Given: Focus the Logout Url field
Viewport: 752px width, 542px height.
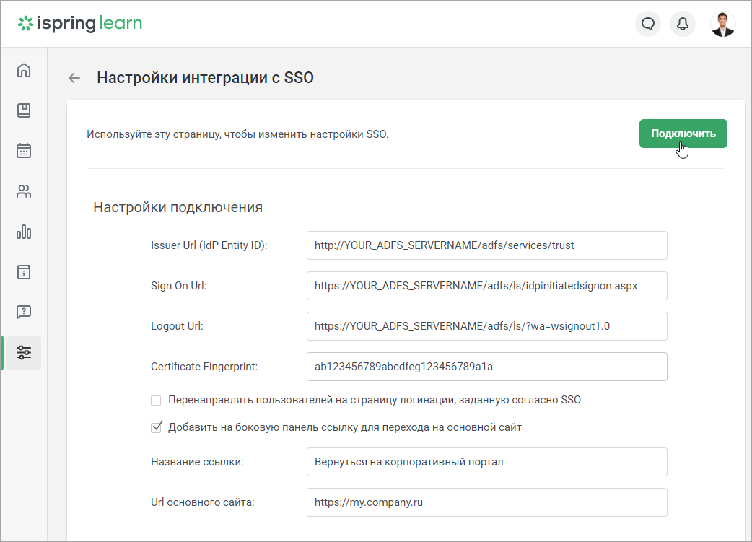Looking at the screenshot, I should click(487, 326).
